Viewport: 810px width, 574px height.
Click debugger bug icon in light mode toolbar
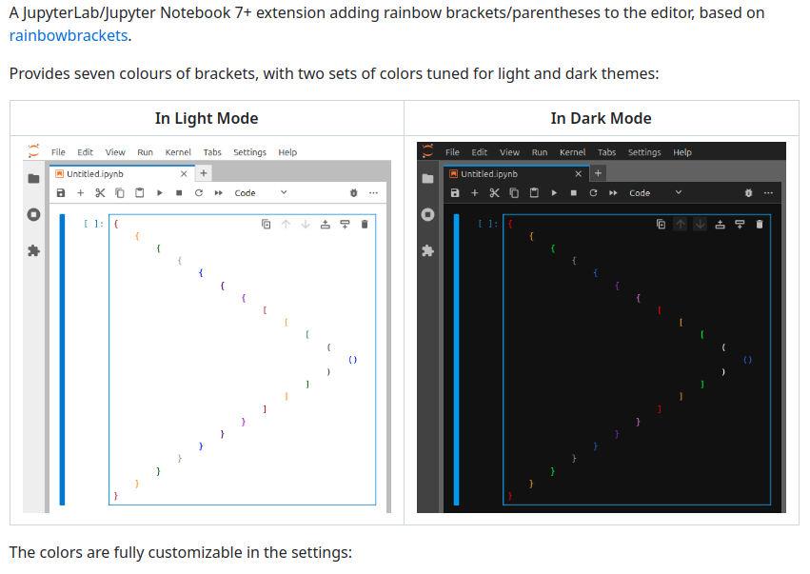click(x=354, y=192)
